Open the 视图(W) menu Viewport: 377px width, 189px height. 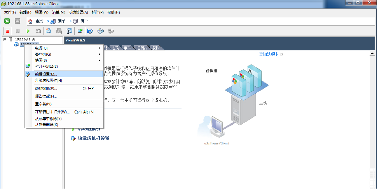coord(42,12)
